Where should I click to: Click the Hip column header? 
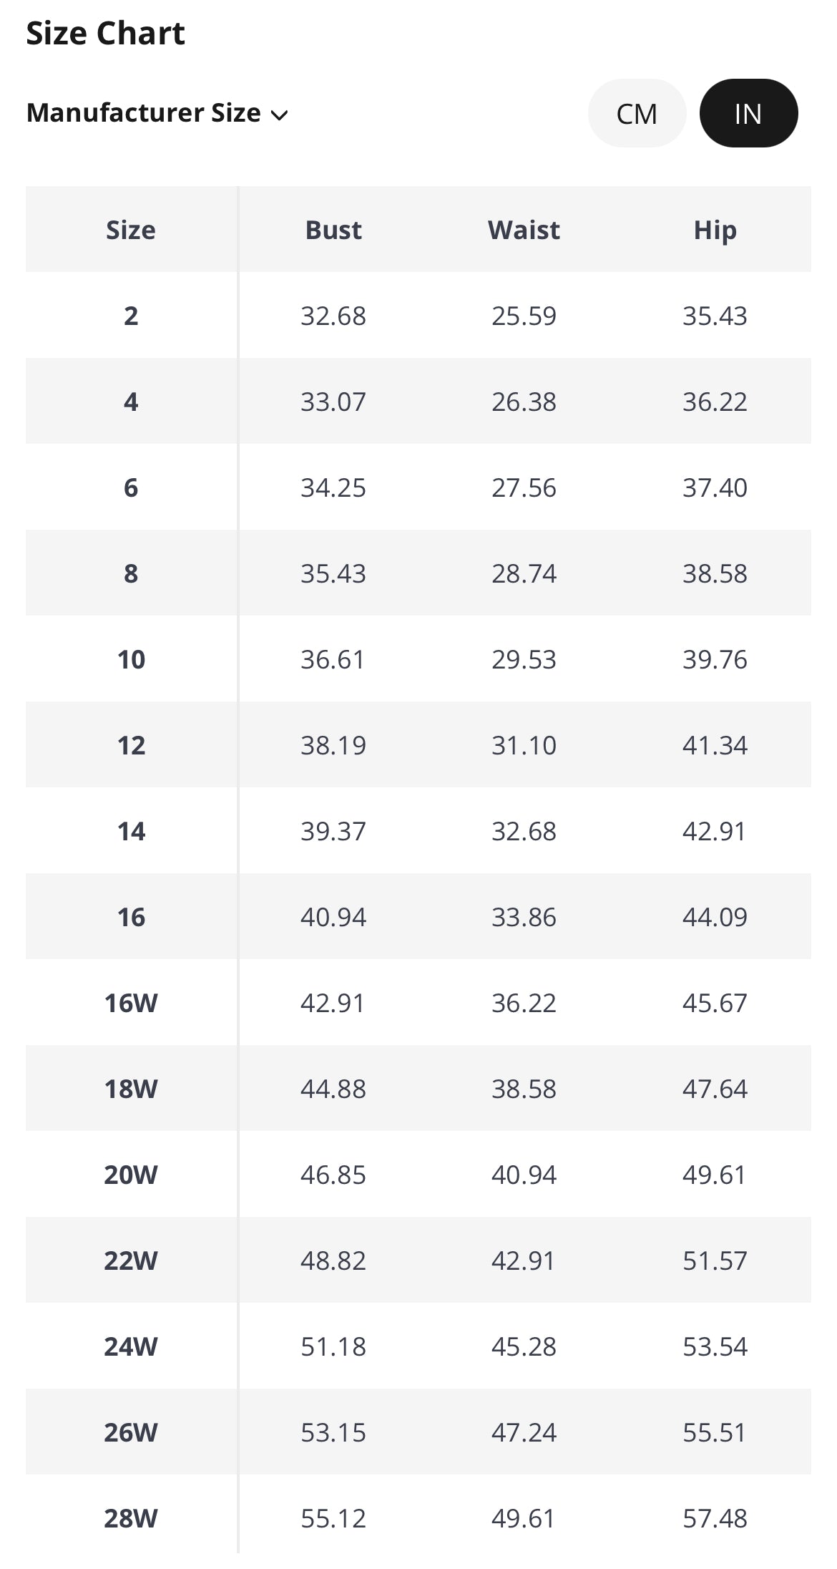point(715,230)
